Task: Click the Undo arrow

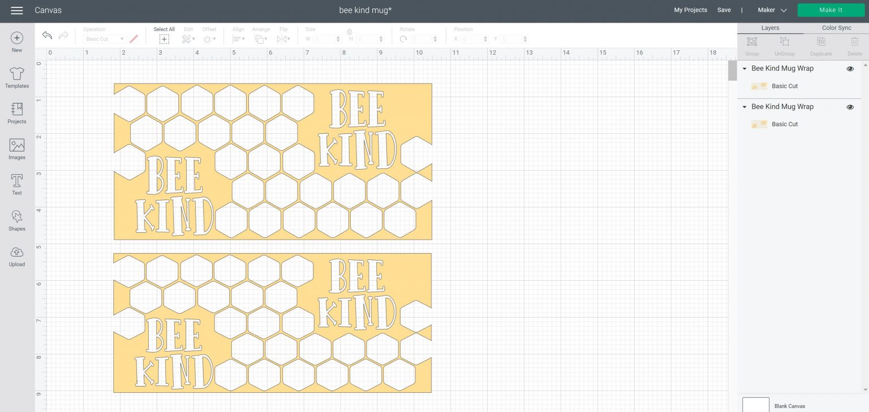Action: coord(47,36)
